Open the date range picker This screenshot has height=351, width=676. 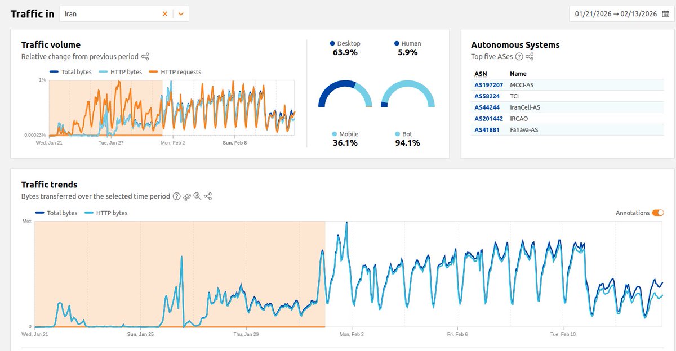[621, 14]
